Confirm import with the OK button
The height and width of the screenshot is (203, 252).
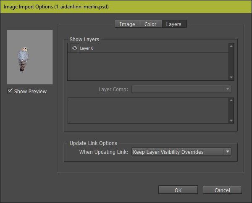click(178, 190)
